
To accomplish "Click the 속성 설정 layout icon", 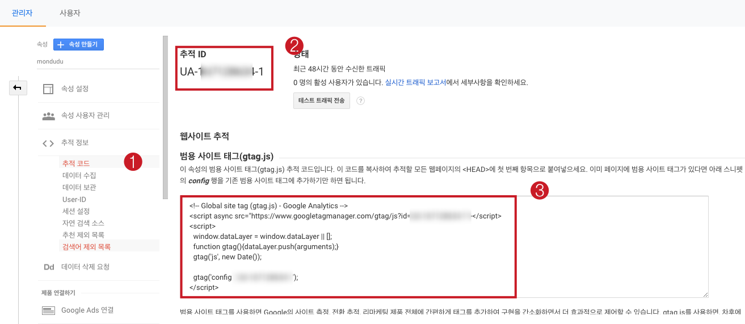I will (x=49, y=89).
